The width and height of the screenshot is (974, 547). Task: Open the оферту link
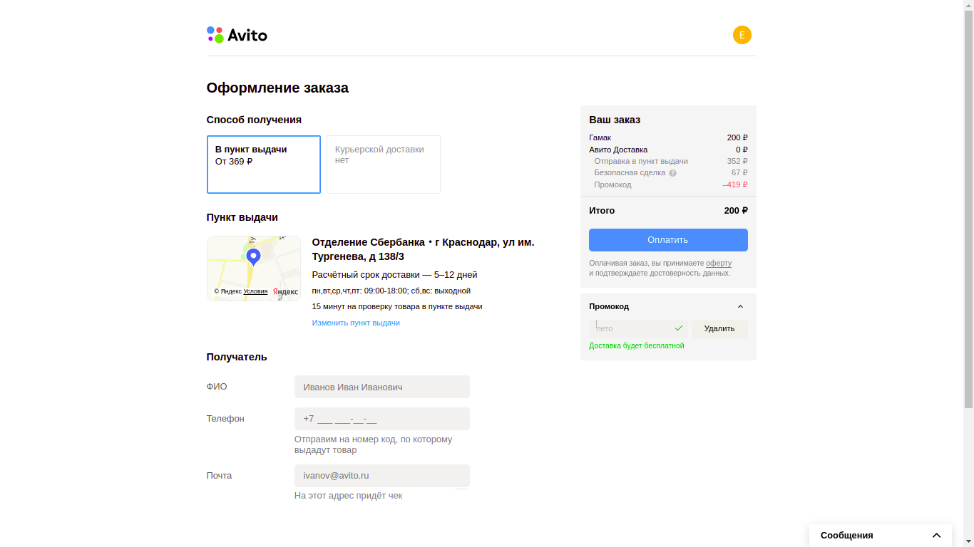pyautogui.click(x=719, y=264)
